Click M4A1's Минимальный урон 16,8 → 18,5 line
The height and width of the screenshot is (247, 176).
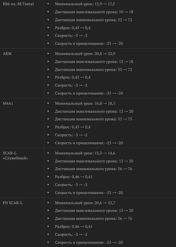point(85,104)
